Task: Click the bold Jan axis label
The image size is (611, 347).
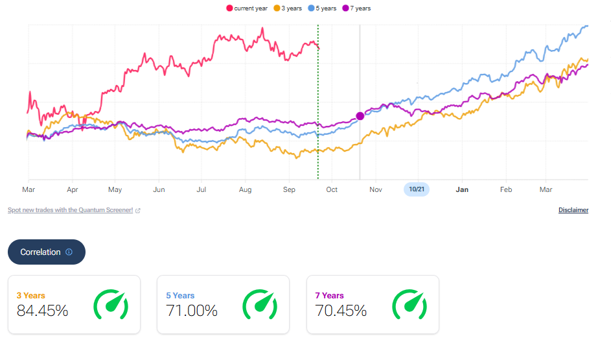Action: (x=462, y=189)
